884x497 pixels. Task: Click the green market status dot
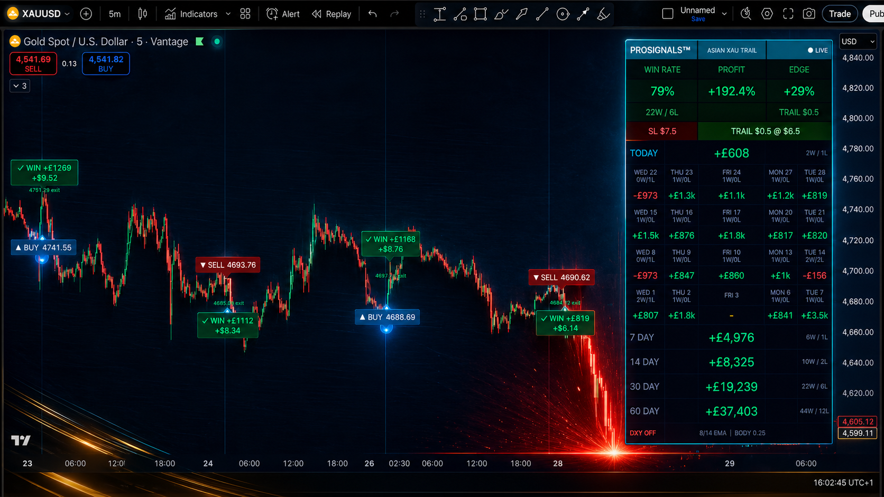(x=217, y=41)
